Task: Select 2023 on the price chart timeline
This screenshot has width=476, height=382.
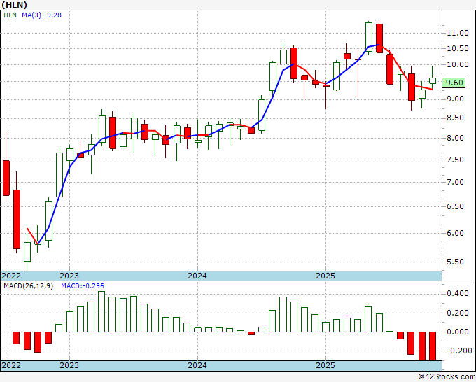Action: 69,276
